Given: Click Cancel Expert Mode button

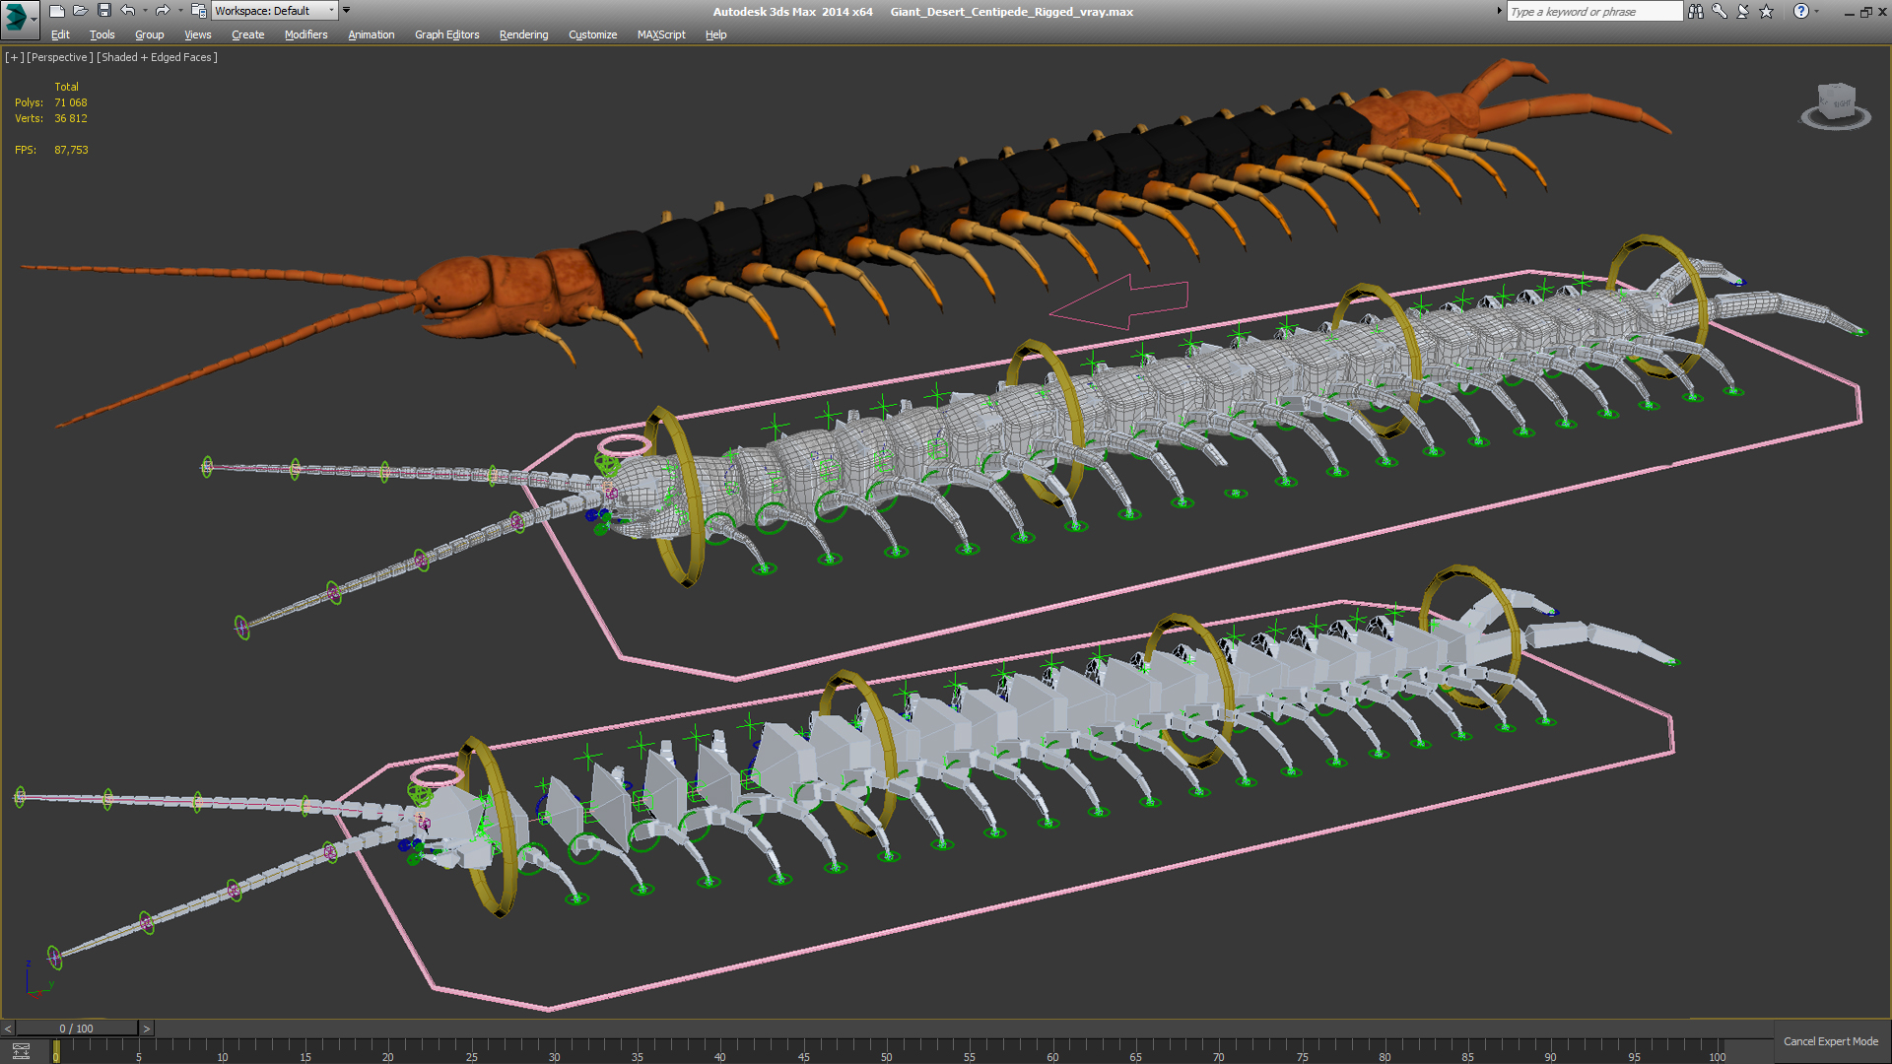Looking at the screenshot, I should click(x=1830, y=1041).
